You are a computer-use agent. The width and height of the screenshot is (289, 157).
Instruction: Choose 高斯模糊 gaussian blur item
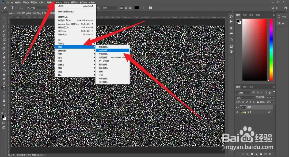coord(112,57)
